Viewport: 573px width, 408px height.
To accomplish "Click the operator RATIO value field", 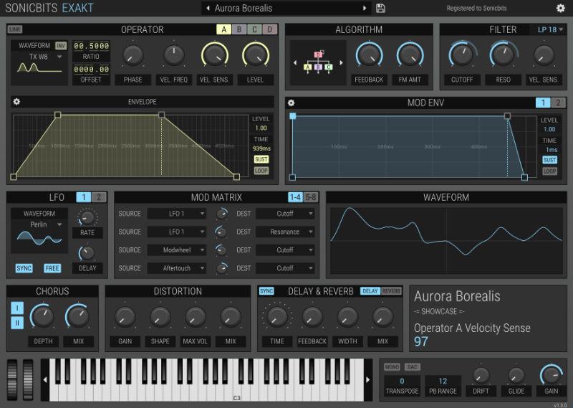I will 92,46.
